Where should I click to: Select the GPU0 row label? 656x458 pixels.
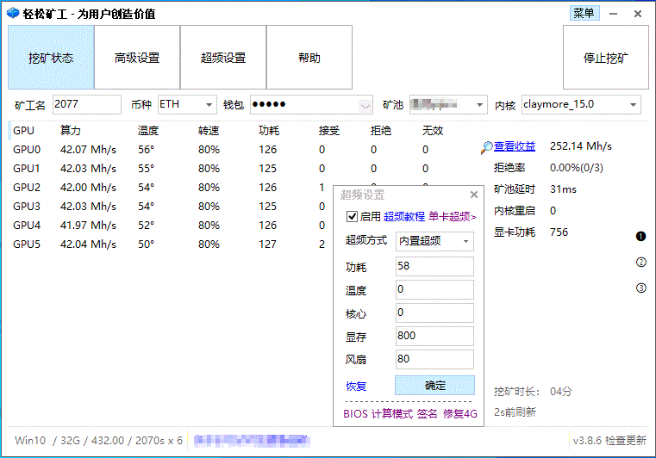[x=27, y=150]
